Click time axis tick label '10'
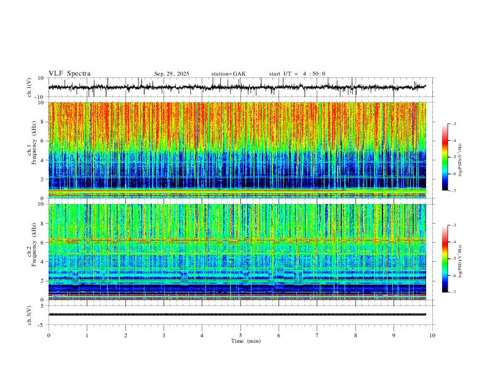The image size is (487, 376). point(432,335)
